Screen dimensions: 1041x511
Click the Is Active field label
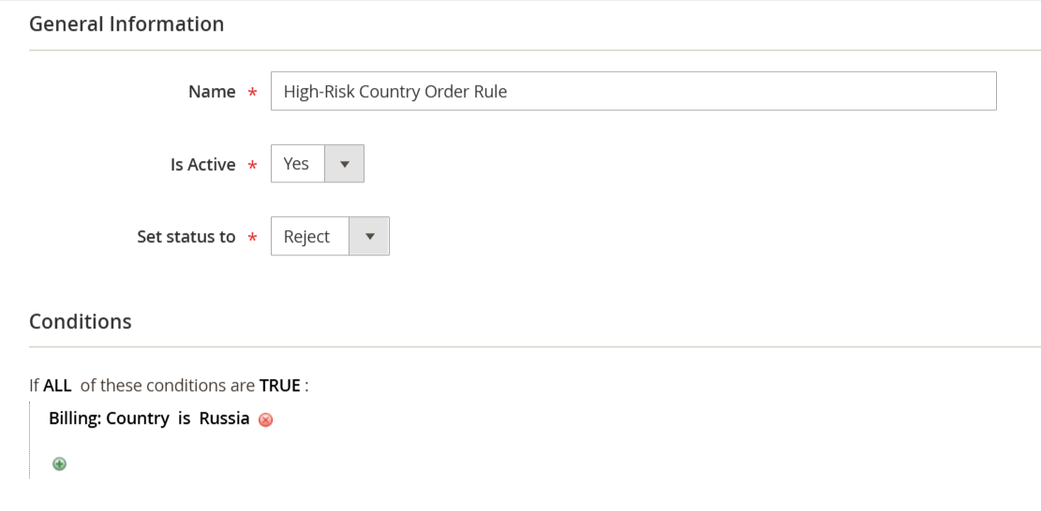[x=203, y=165]
